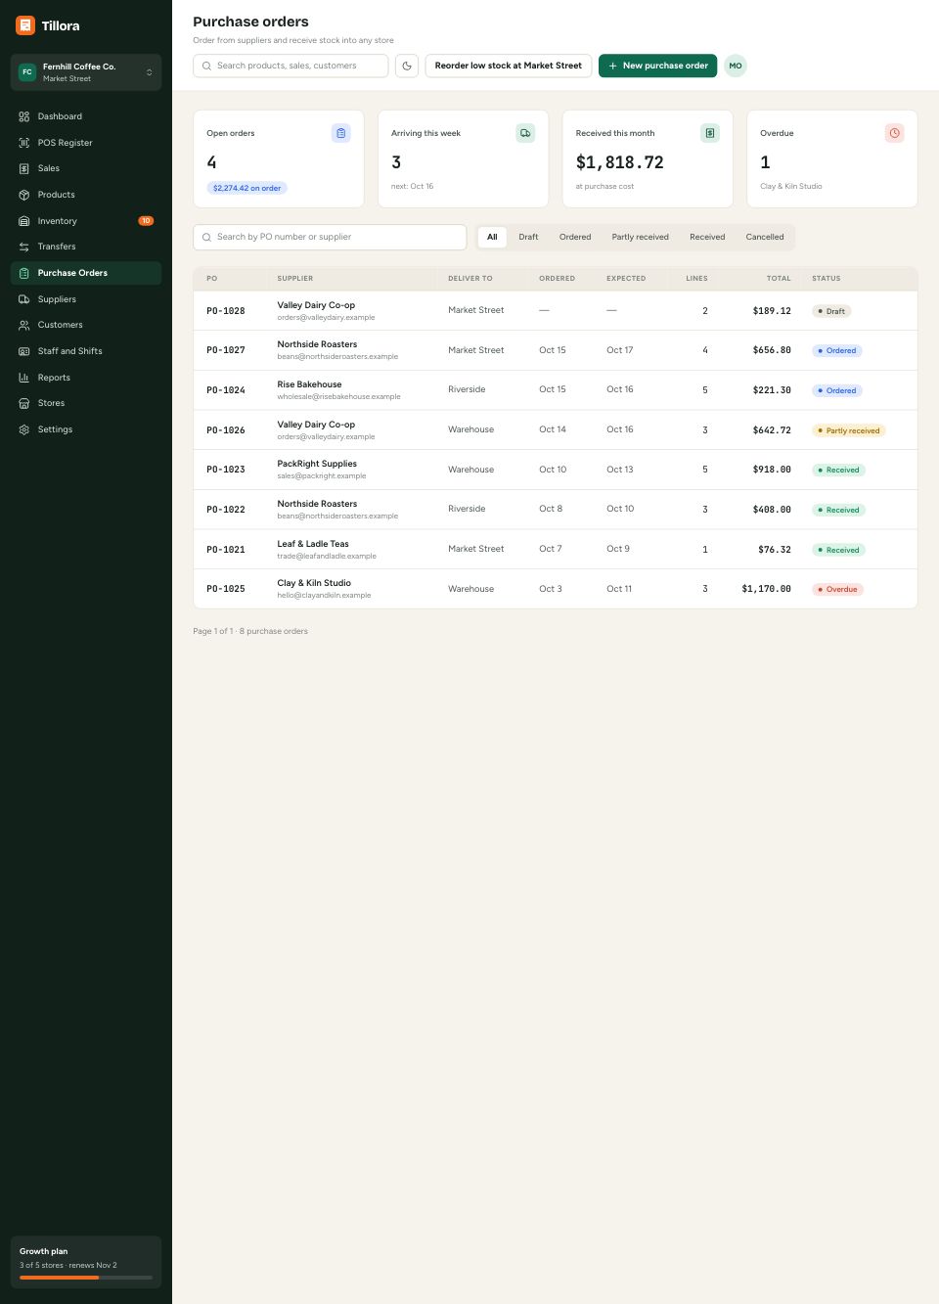
Task: Click the Tillora logo icon
Action: pos(25,25)
